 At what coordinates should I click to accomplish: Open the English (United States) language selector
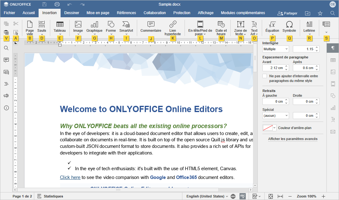point(207,196)
